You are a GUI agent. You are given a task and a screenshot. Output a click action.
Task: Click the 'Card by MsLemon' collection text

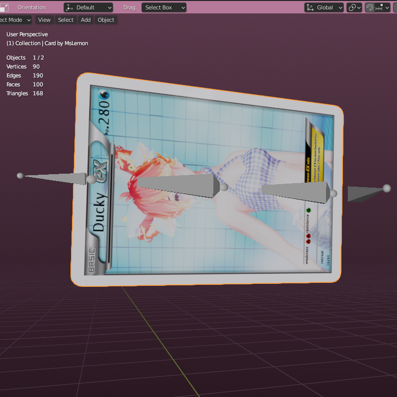pos(66,43)
